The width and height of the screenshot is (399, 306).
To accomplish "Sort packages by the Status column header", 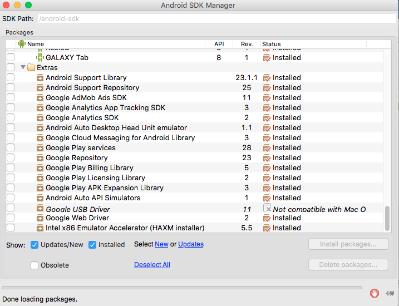I will (x=272, y=44).
